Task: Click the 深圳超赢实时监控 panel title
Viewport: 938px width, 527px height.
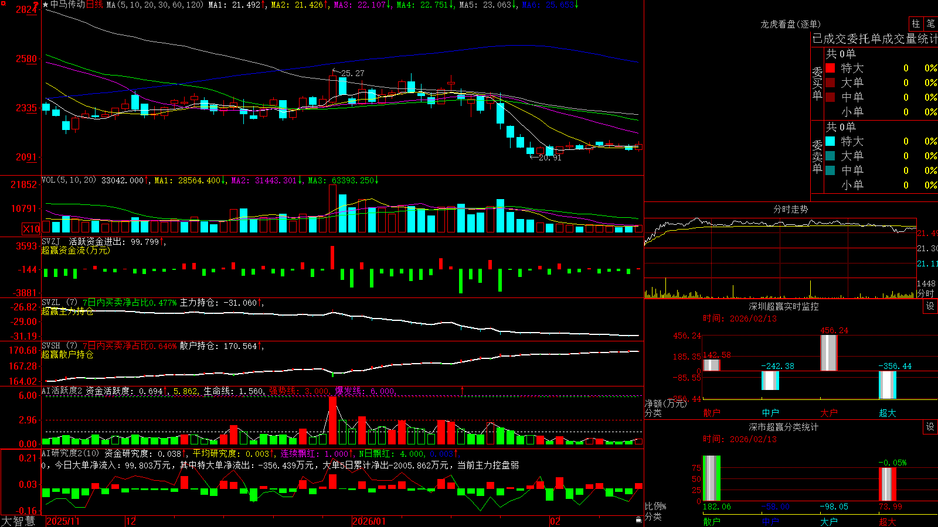Action: pos(783,306)
